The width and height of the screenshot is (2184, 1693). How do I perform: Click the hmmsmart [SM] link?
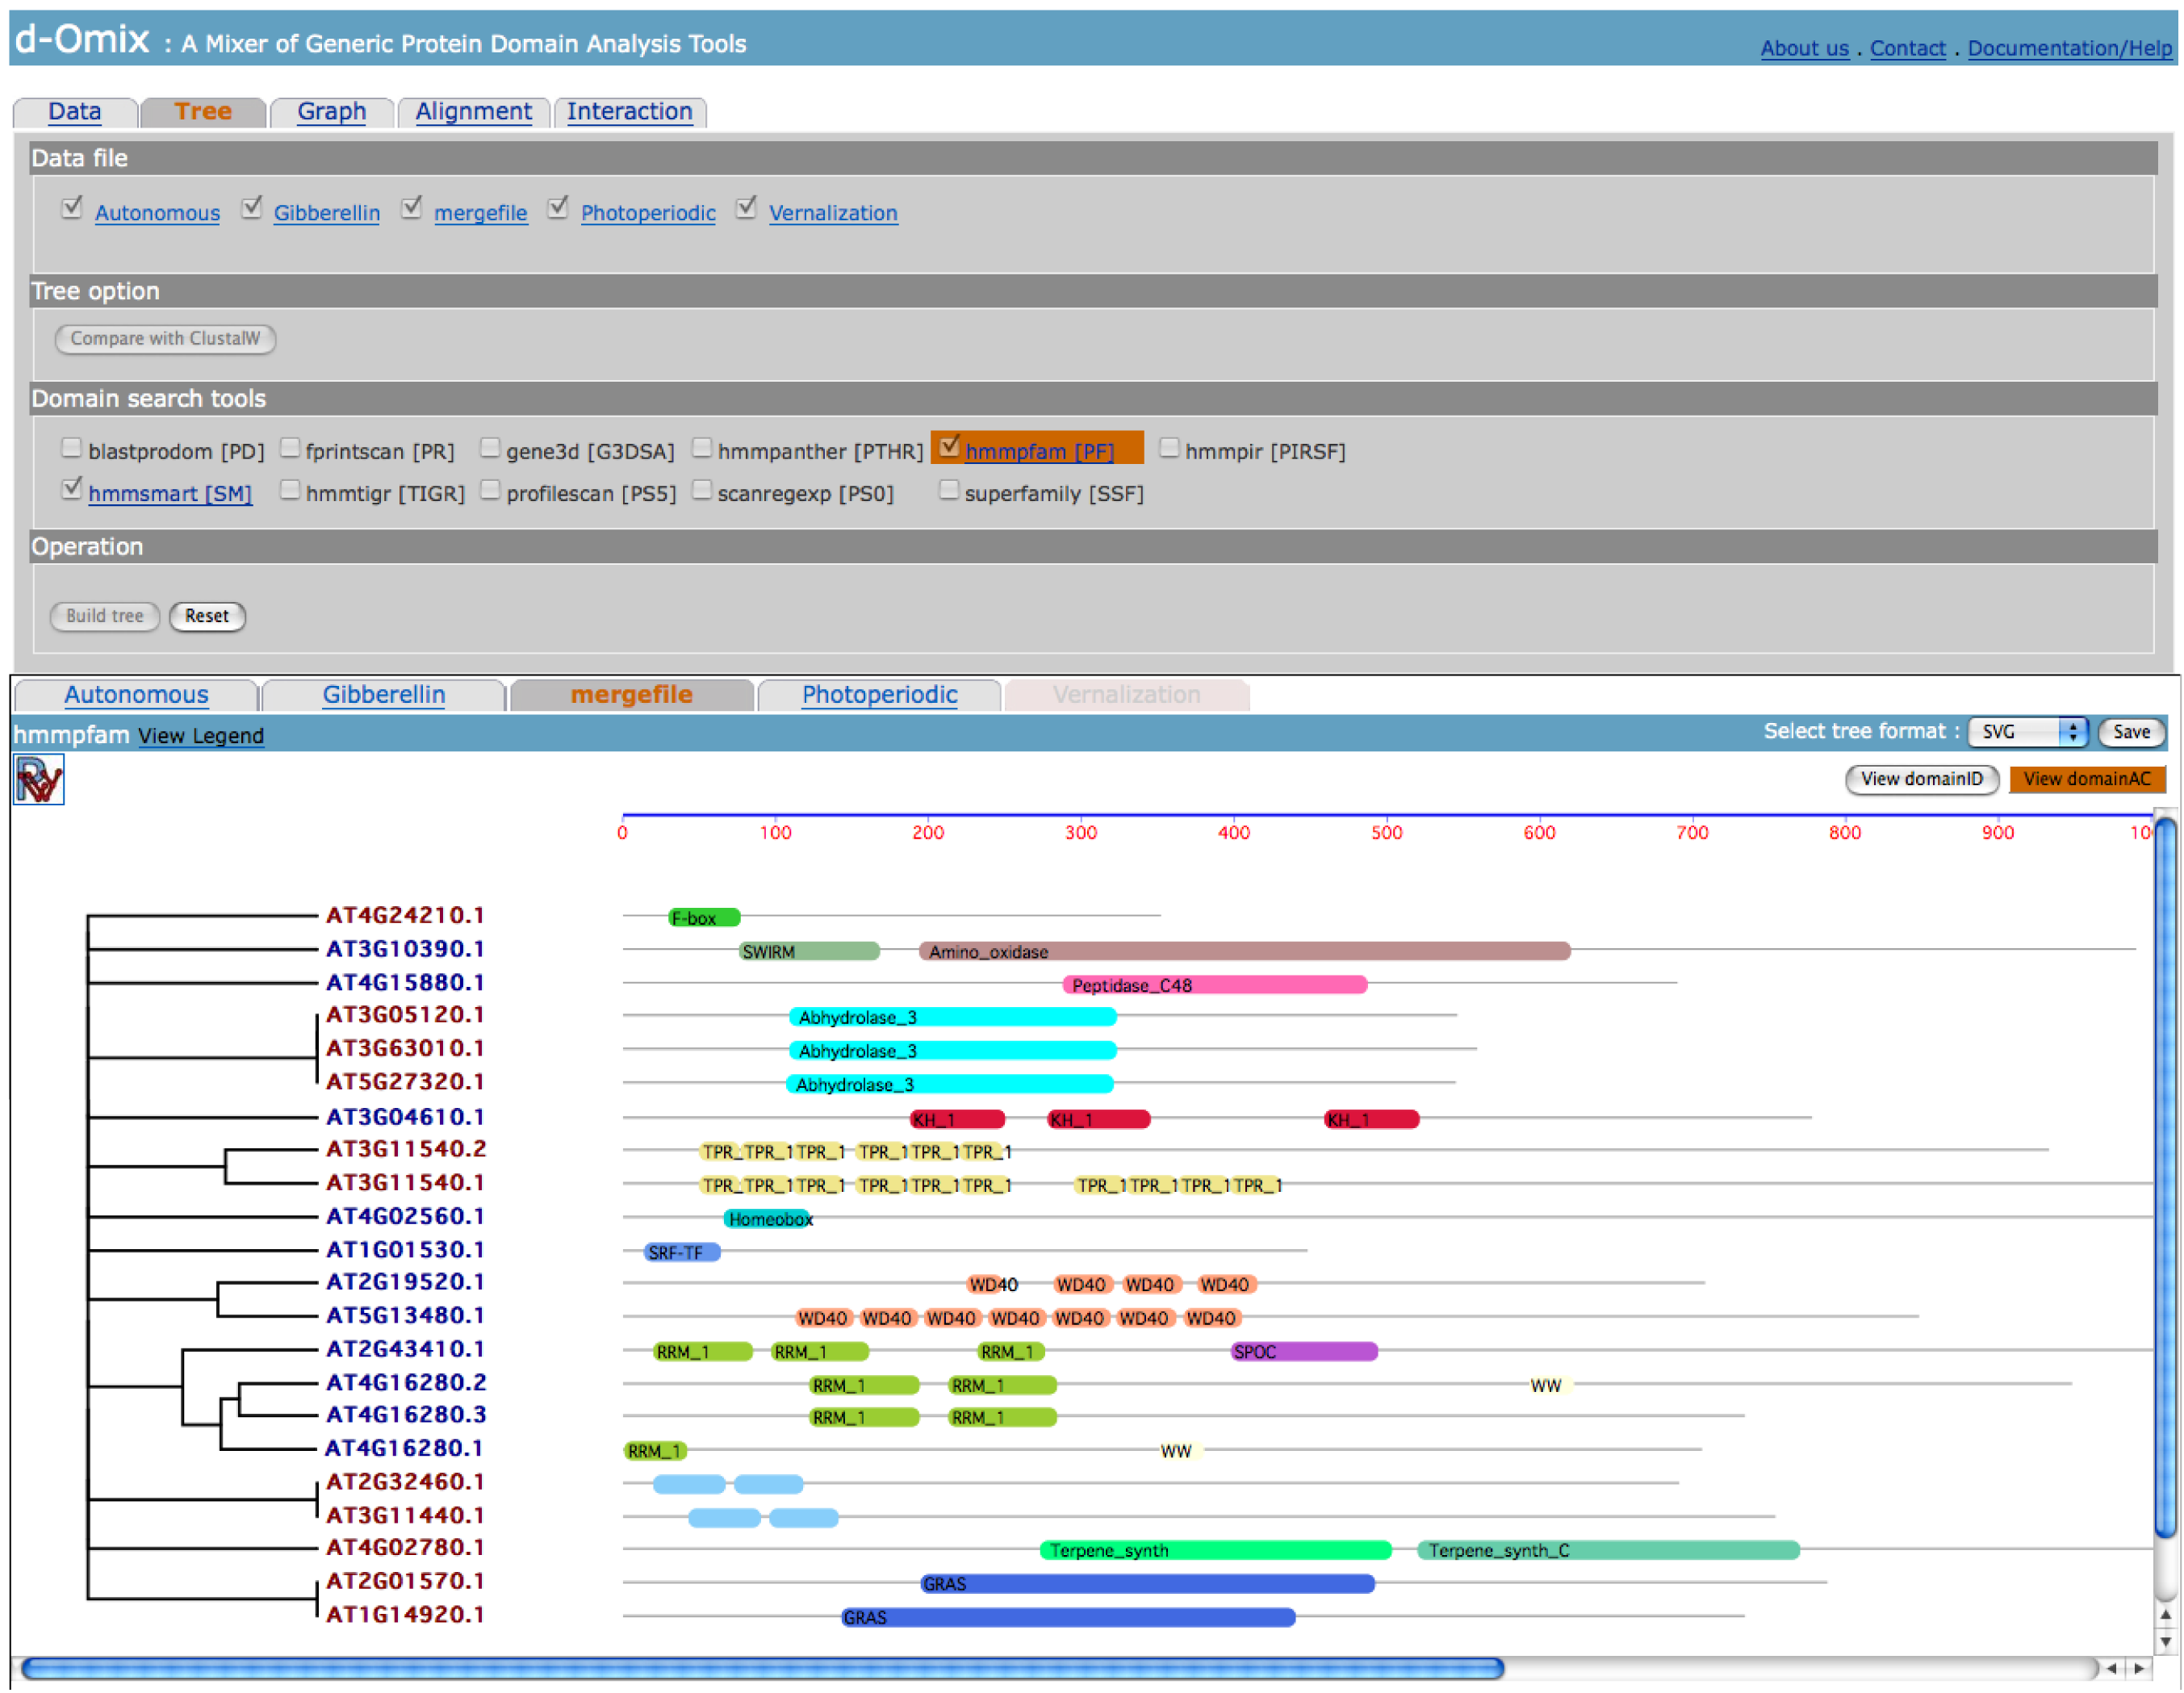170,494
